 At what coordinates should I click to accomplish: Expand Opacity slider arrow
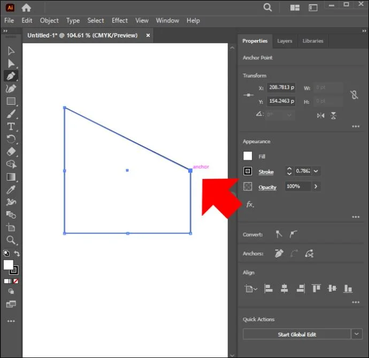click(x=316, y=186)
